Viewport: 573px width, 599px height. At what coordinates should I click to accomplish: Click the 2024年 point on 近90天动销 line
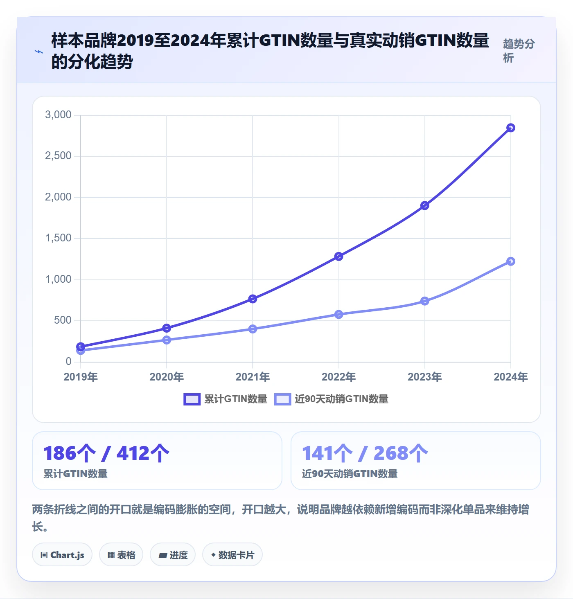(511, 261)
